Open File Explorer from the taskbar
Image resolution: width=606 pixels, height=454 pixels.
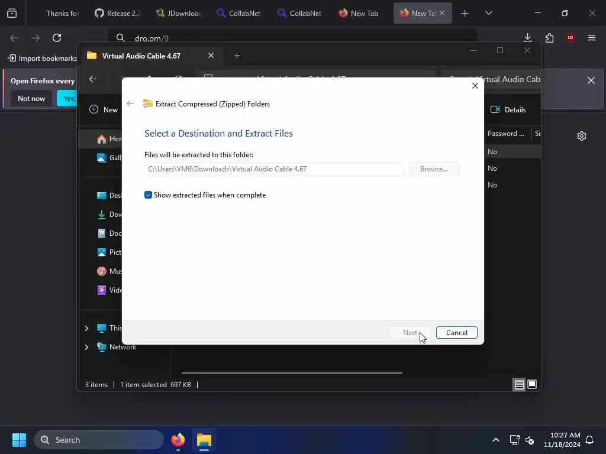204,440
